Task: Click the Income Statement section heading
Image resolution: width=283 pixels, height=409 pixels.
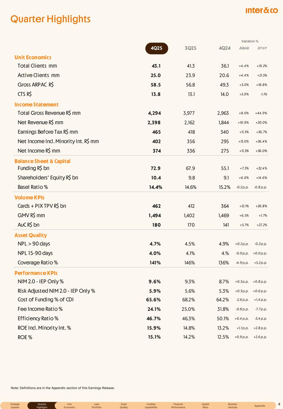Action: pyautogui.click(x=37, y=105)
